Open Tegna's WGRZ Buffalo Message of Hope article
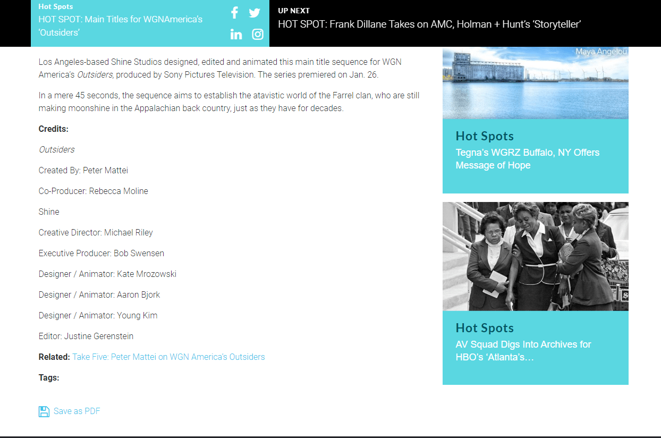661x438 pixels. point(528,159)
